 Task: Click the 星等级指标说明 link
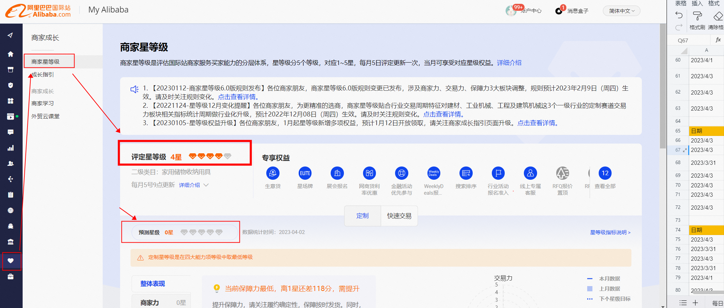coord(610,232)
